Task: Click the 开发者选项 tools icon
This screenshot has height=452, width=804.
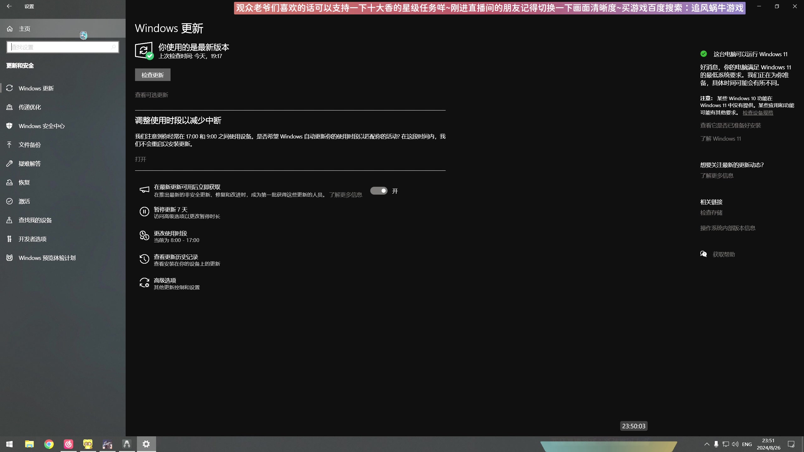Action: point(9,239)
